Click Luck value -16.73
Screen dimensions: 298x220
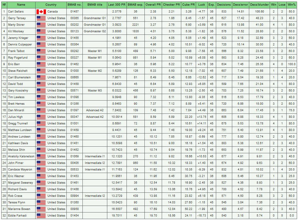pyautogui.click(x=202, y=216)
